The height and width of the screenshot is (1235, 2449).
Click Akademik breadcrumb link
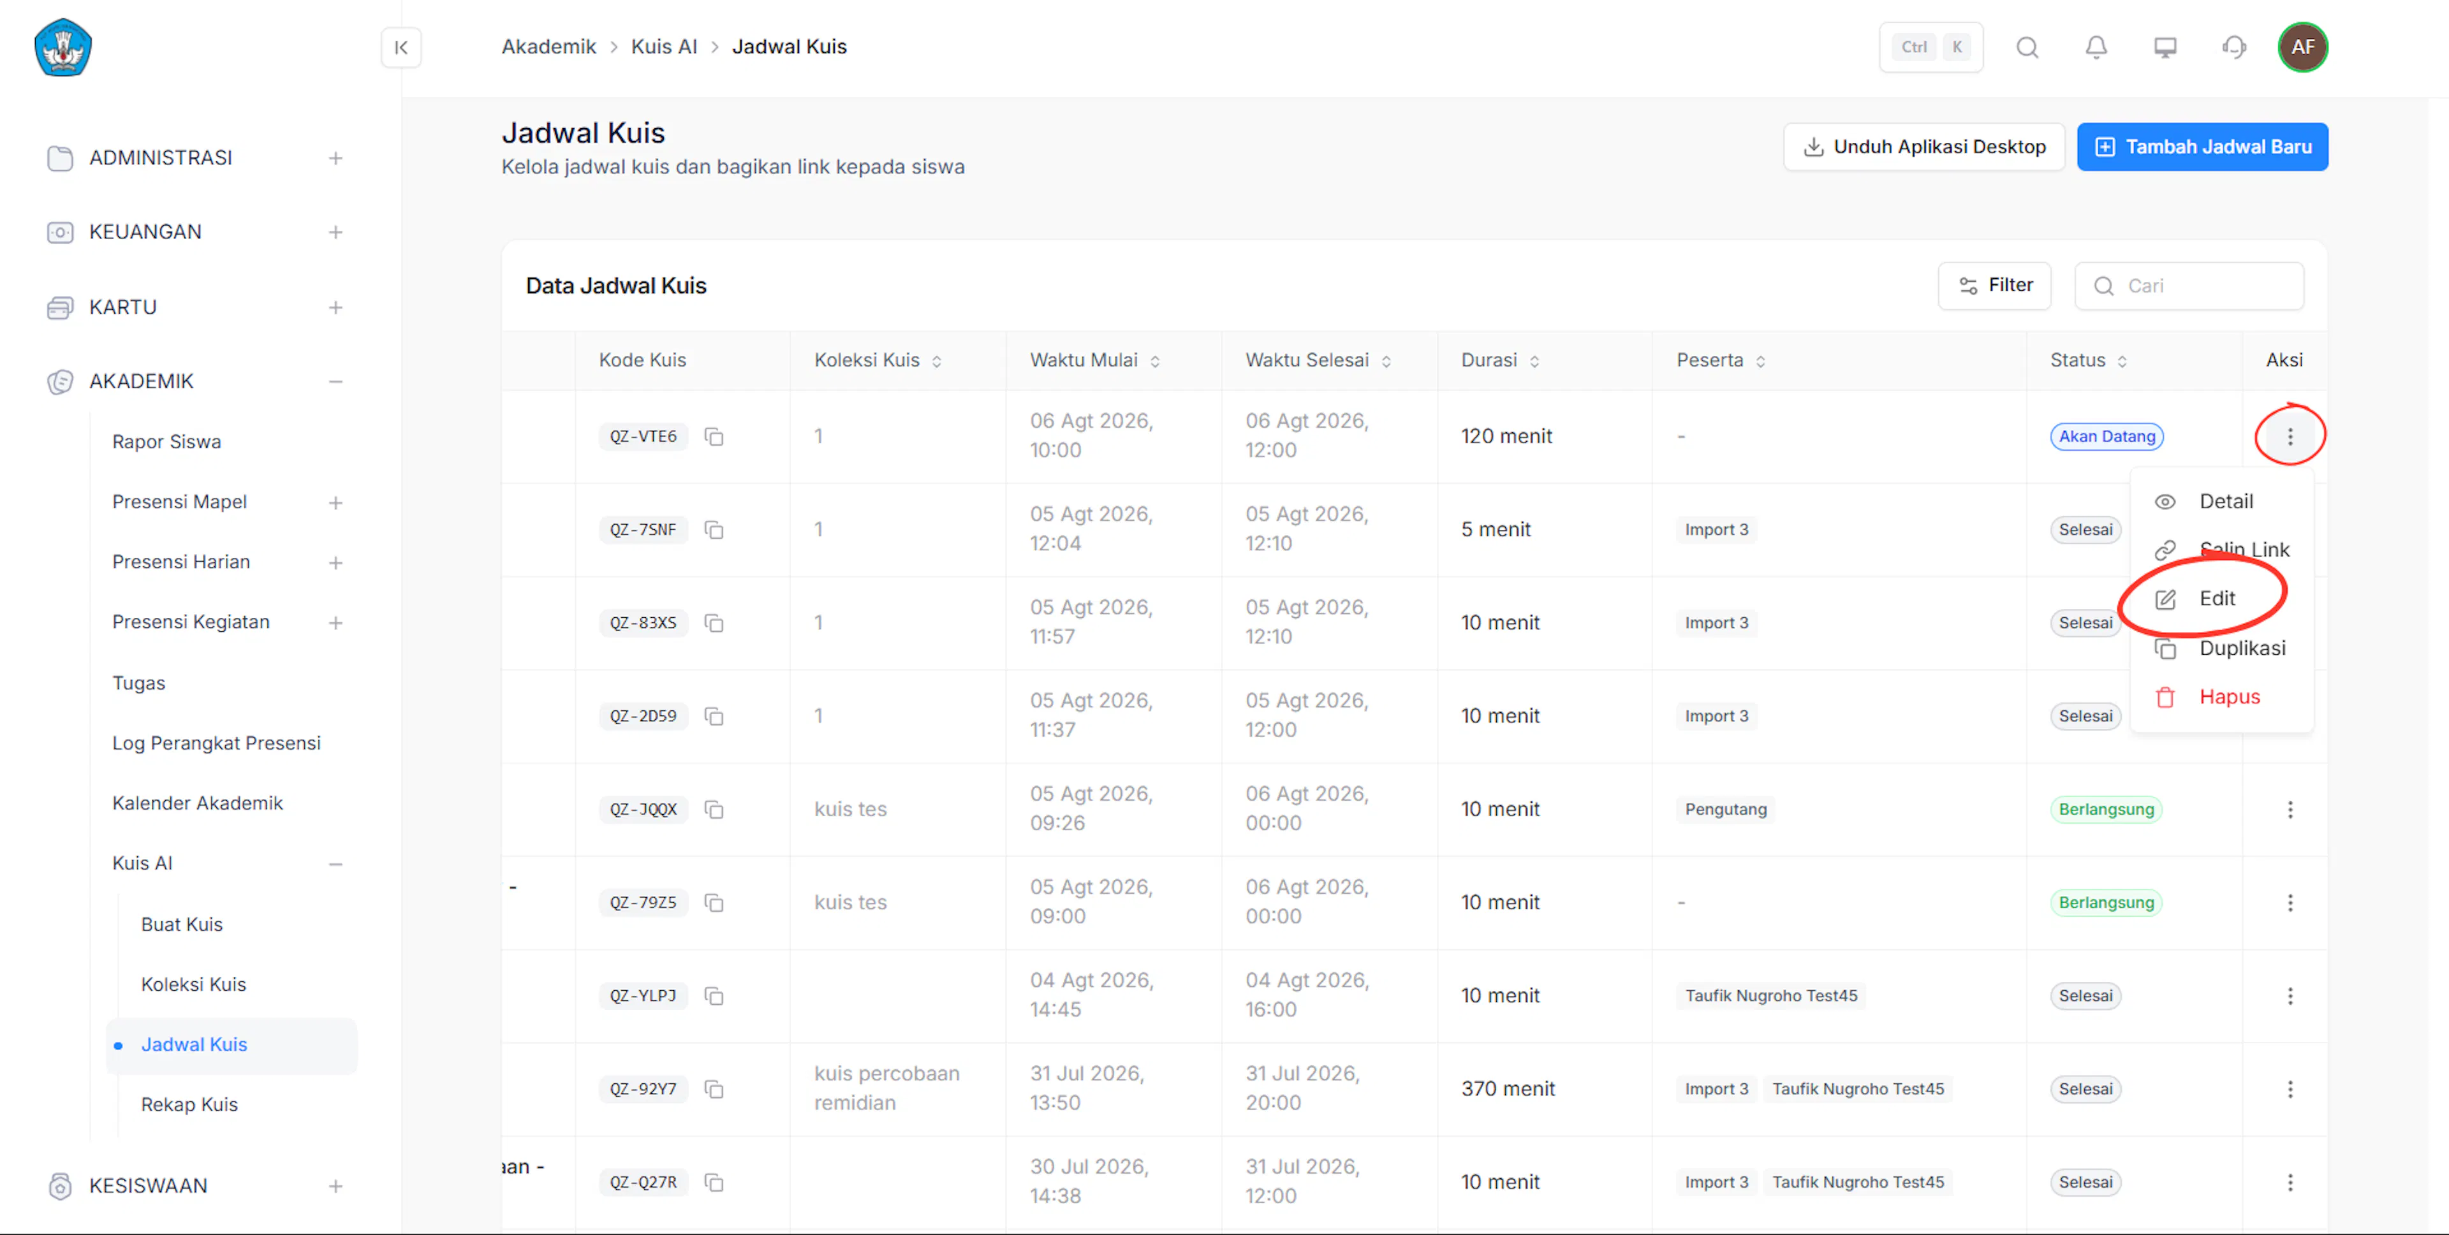click(548, 47)
